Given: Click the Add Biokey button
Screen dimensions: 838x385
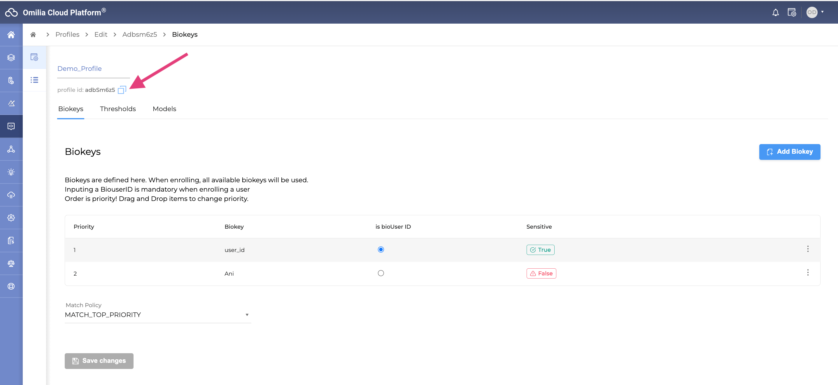Looking at the screenshot, I should [789, 152].
